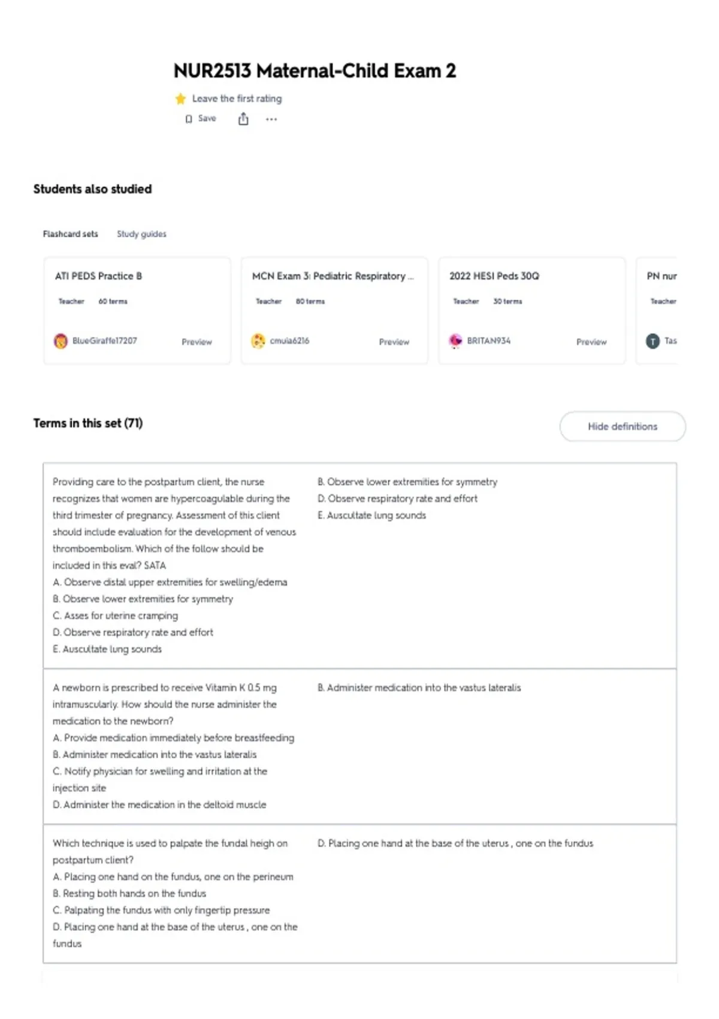This screenshot has width=719, height=1019.
Task: Preview the 2022 HESI Peds 30Q set
Action: [591, 342]
